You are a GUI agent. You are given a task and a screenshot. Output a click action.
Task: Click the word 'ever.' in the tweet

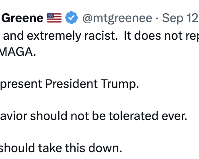point(174,116)
